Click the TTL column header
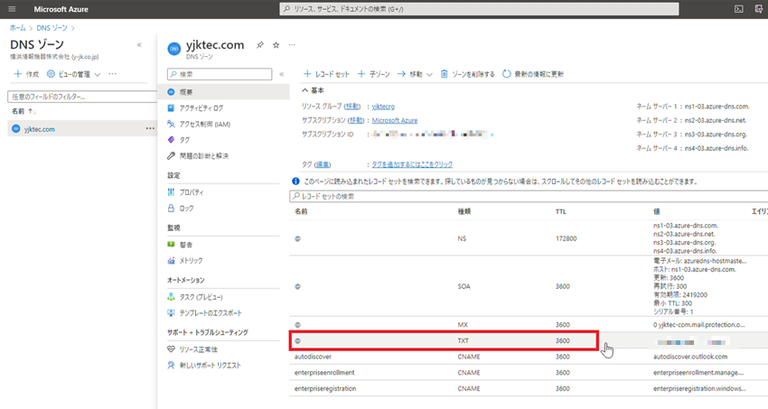This screenshot has width=768, height=409. (x=561, y=211)
